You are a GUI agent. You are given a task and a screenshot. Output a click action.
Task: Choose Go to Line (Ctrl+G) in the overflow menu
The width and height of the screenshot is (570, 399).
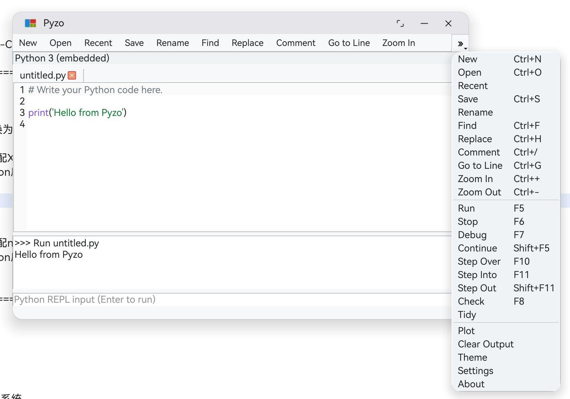(506, 166)
